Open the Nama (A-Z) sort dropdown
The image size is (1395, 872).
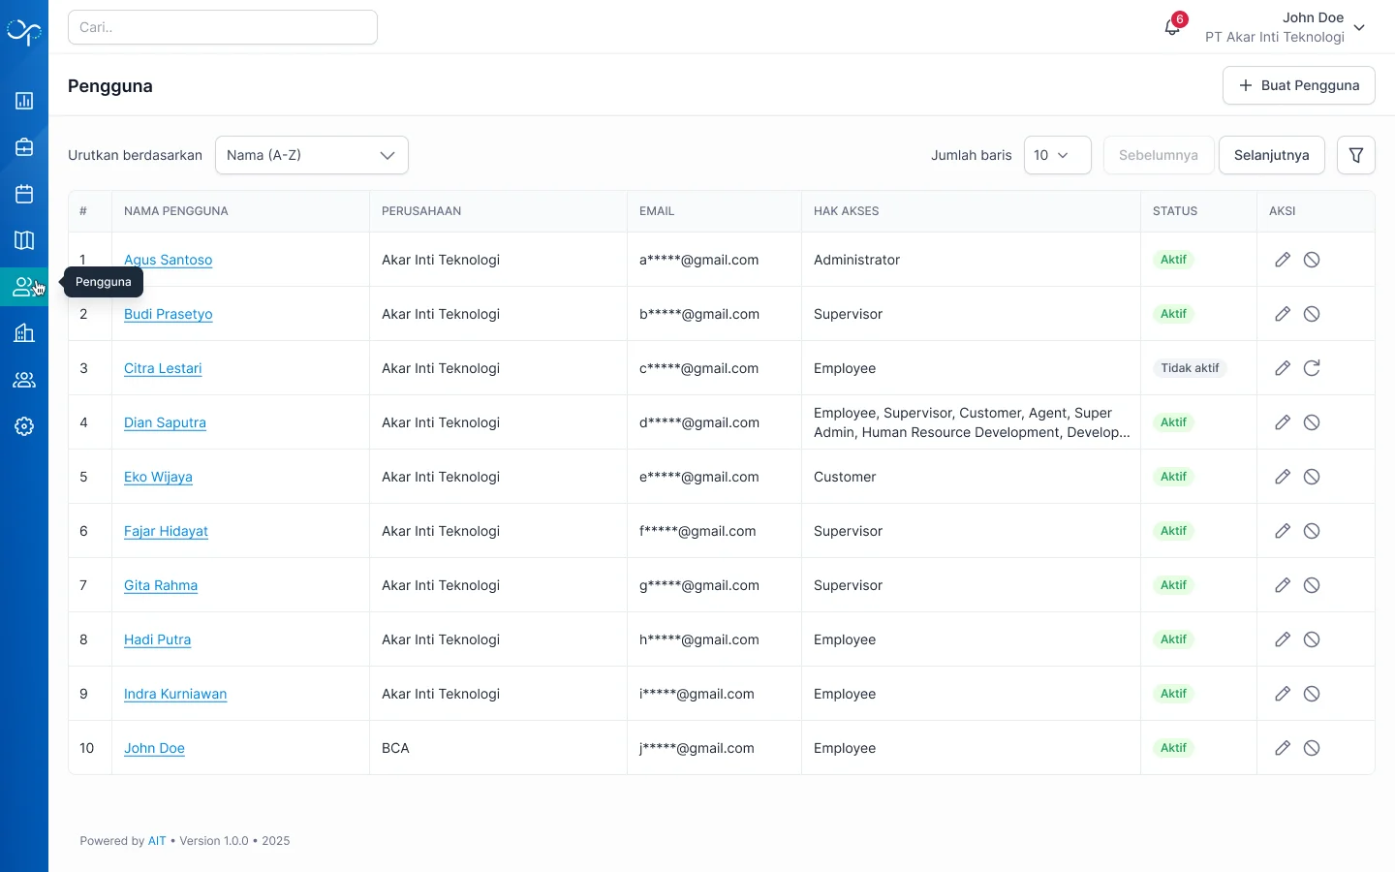[312, 155]
